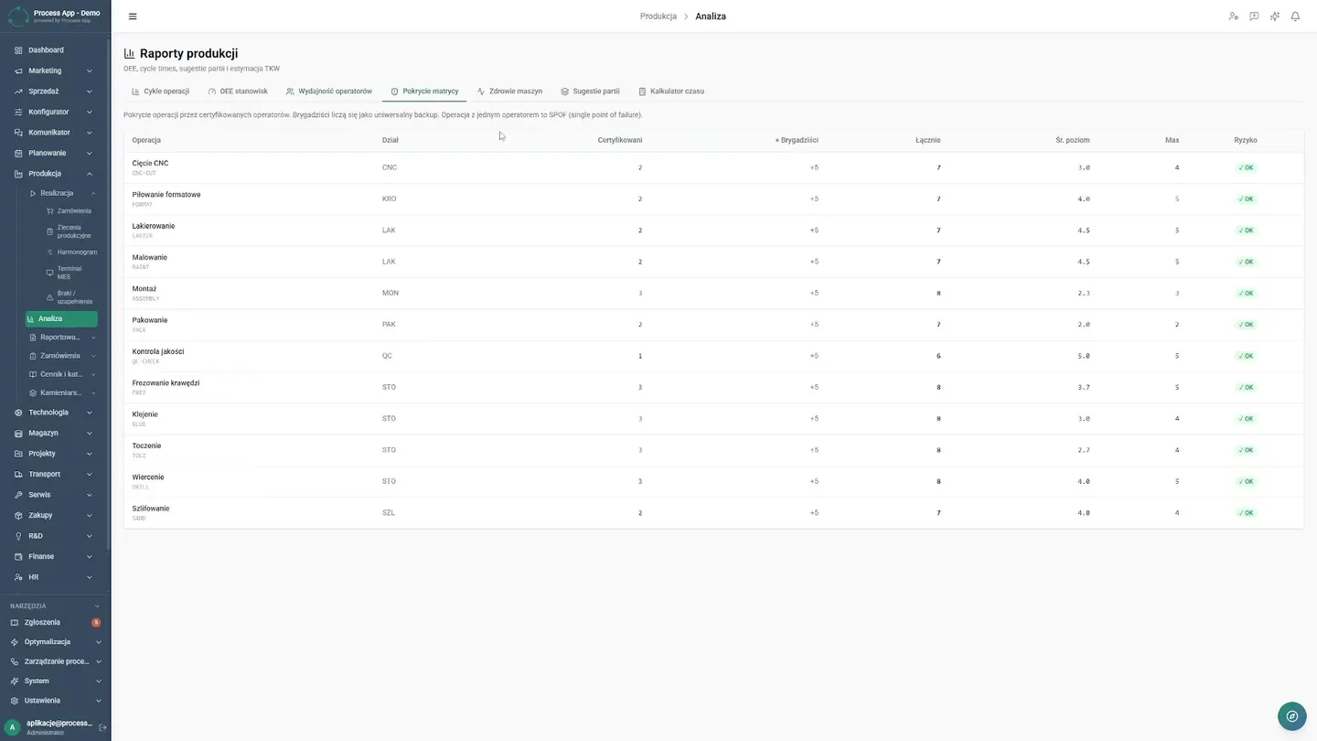
Task: Click the R&D lightbulb icon
Action: 18,536
